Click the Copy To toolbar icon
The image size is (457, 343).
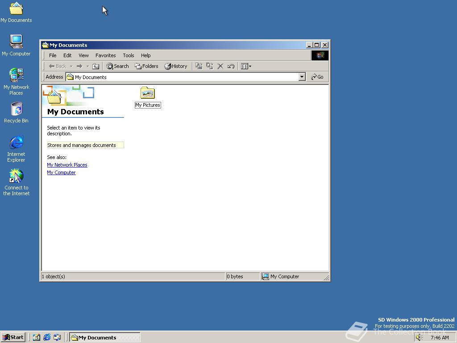point(210,66)
